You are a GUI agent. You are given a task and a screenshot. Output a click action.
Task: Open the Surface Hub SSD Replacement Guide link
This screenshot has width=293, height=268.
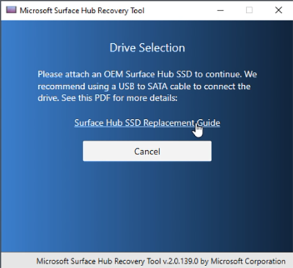(147, 123)
